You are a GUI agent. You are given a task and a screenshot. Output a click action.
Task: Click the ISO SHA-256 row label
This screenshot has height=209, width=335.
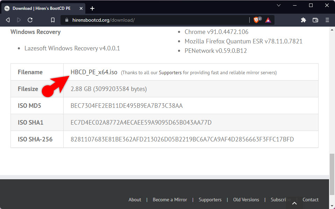click(35, 139)
